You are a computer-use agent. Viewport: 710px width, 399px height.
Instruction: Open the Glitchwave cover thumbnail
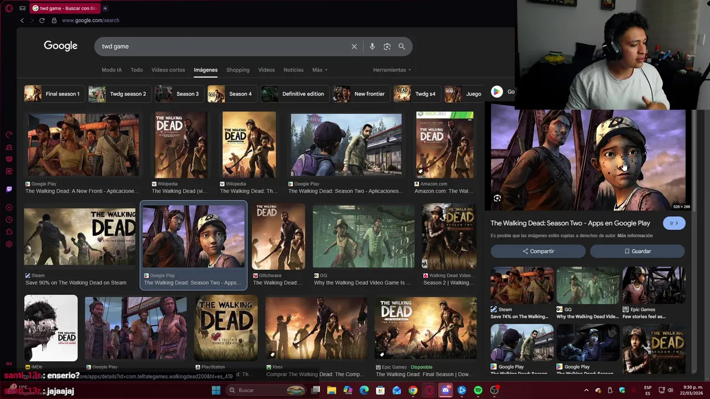coord(278,237)
